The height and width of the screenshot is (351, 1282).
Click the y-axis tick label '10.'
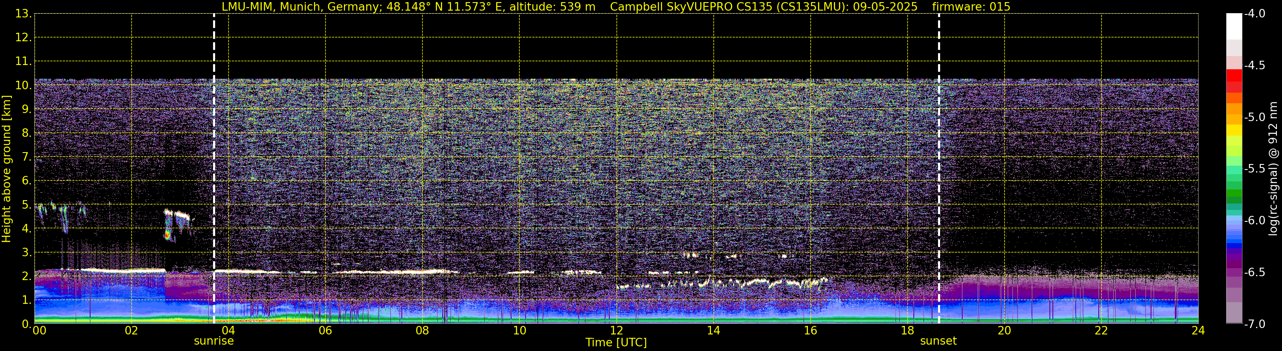23,85
